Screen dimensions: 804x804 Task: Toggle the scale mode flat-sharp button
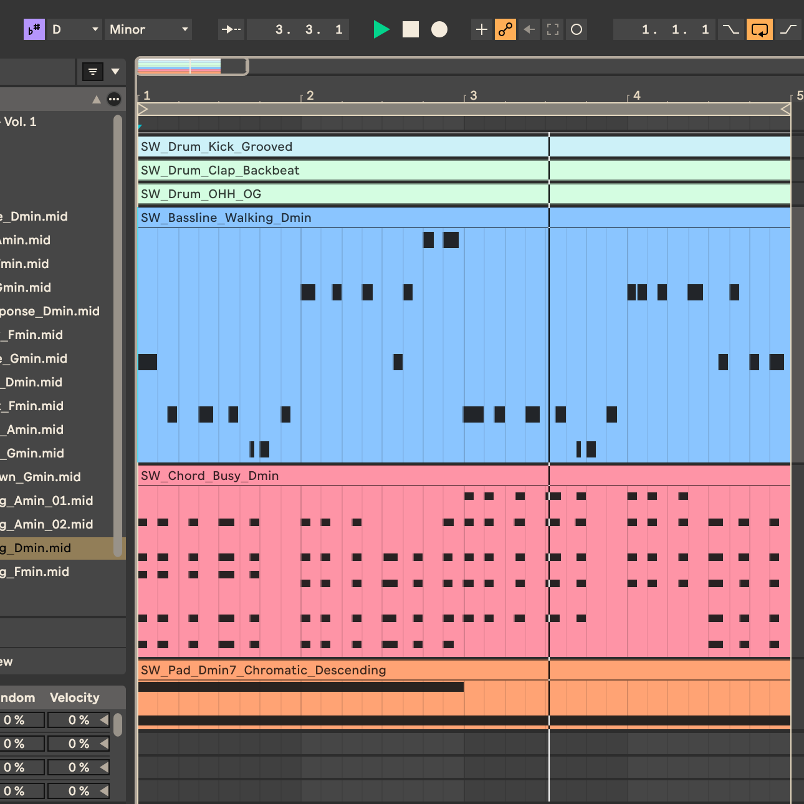[x=34, y=29]
